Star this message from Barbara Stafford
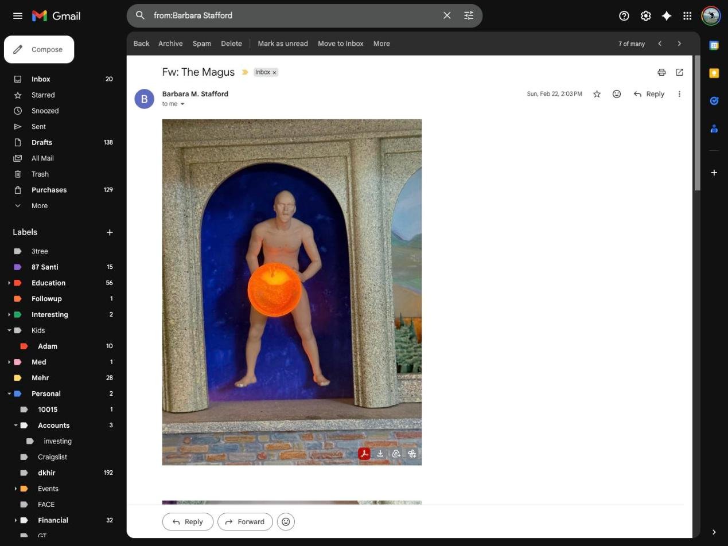 point(597,94)
